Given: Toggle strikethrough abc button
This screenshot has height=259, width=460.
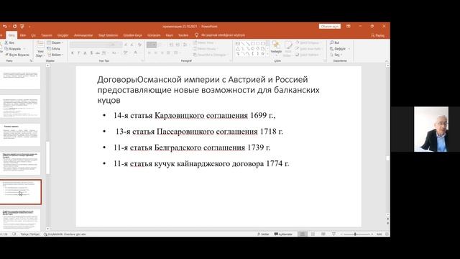Looking at the screenshot, I should (x=98, y=53).
